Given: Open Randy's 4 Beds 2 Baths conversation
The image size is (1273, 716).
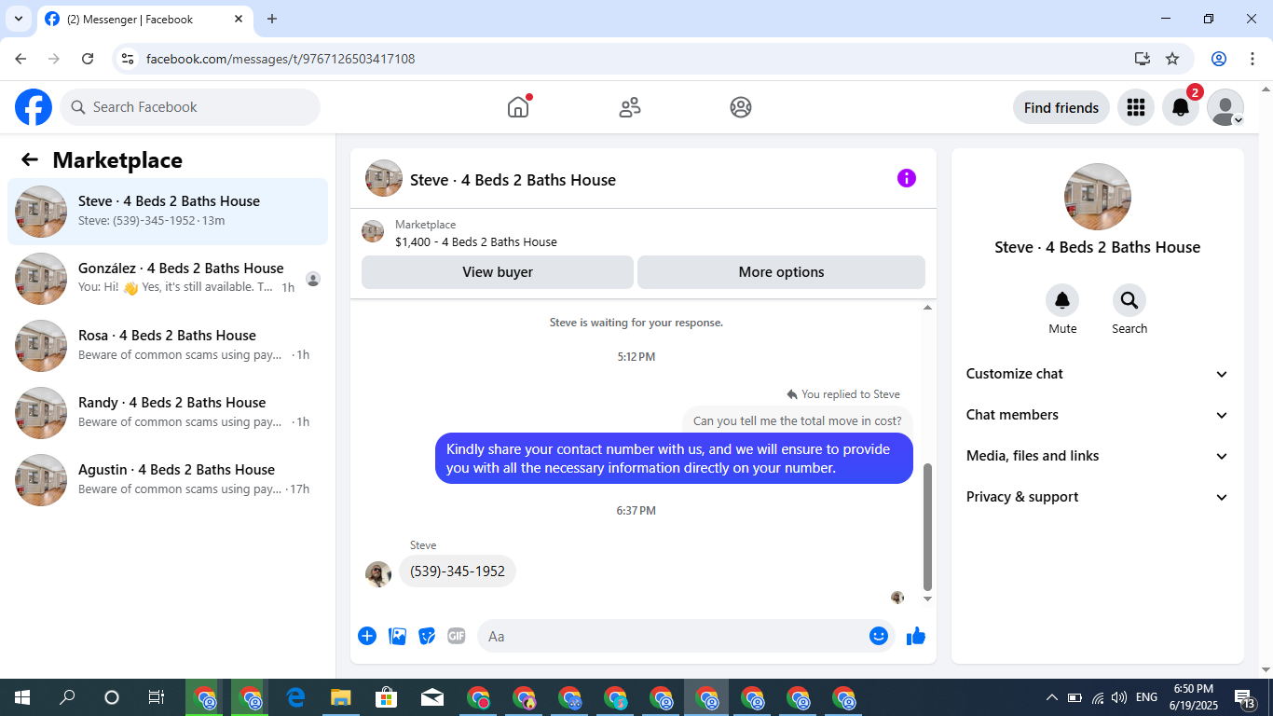Looking at the screenshot, I should tap(168, 413).
